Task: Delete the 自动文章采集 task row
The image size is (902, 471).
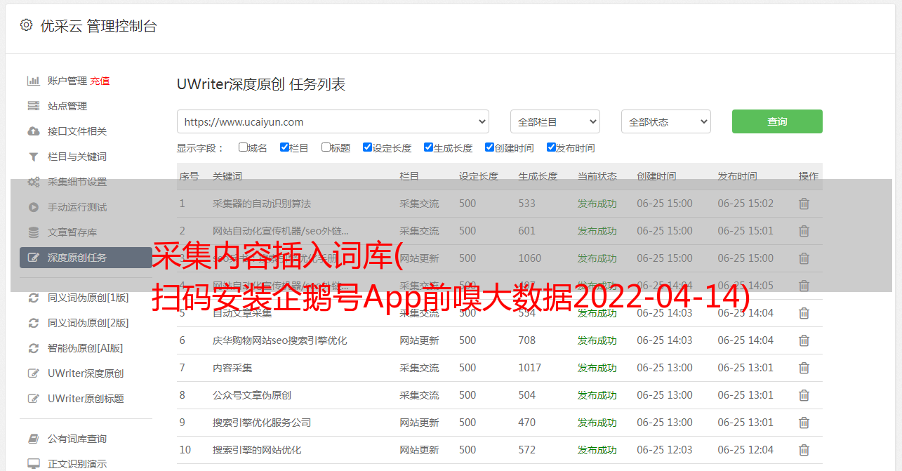Action: [804, 313]
